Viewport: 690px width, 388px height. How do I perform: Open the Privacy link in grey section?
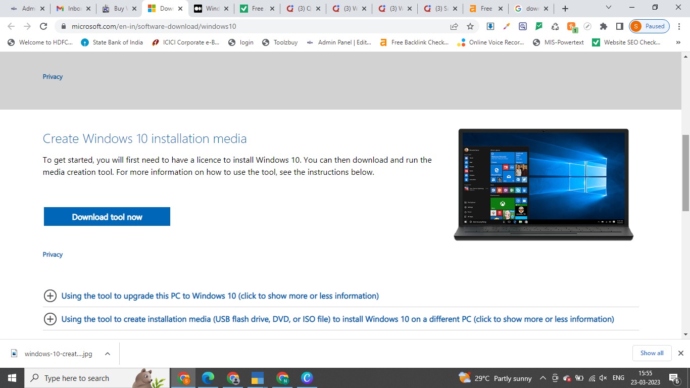click(53, 77)
